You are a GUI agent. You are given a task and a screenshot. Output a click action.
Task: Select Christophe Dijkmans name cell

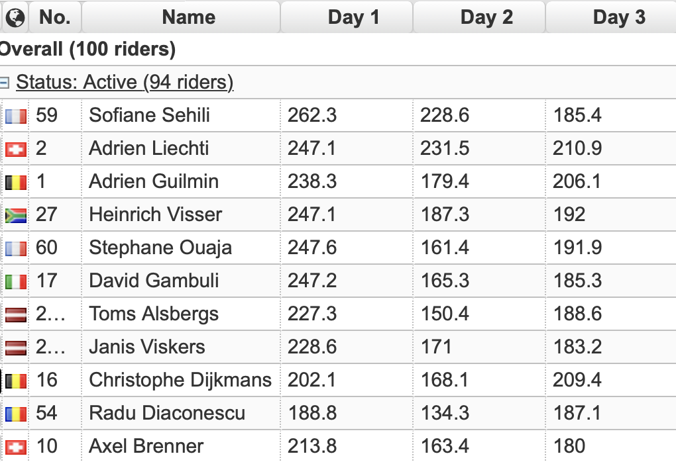tap(181, 380)
